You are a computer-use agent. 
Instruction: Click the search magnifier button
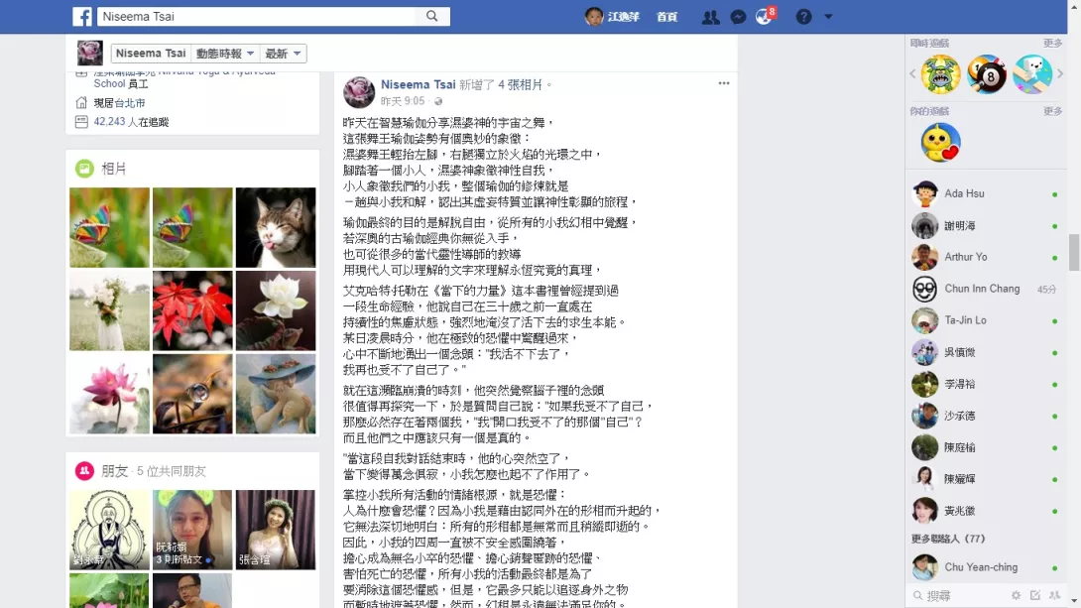(432, 17)
